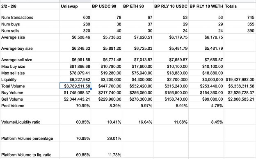Select the Totals Sell Volume $2,808,583.21 cell
256x159 pixels.
coord(240,99)
